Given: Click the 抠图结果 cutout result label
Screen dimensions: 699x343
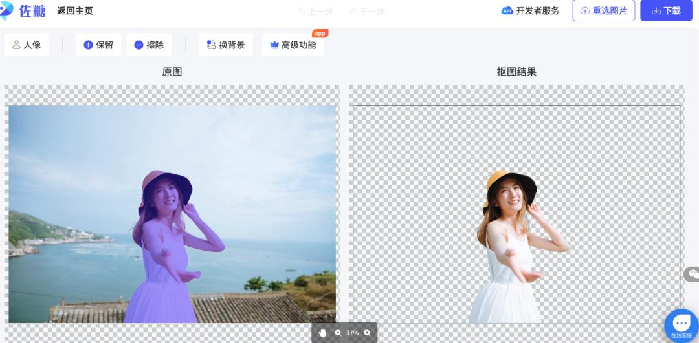Looking at the screenshot, I should (x=516, y=72).
